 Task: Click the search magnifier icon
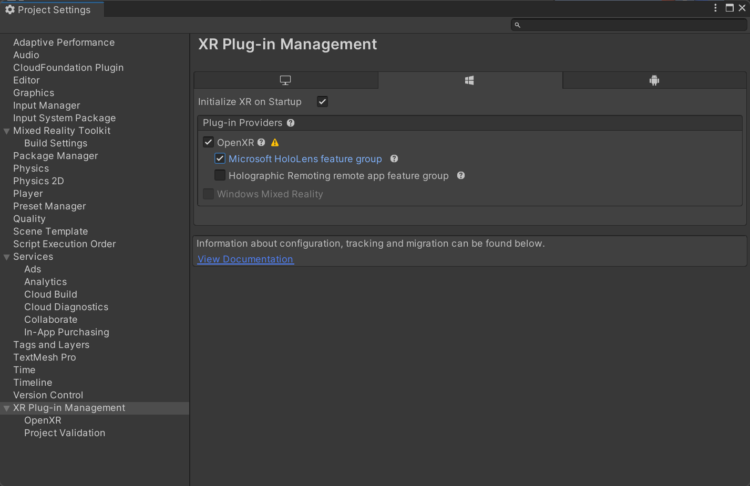click(x=518, y=25)
